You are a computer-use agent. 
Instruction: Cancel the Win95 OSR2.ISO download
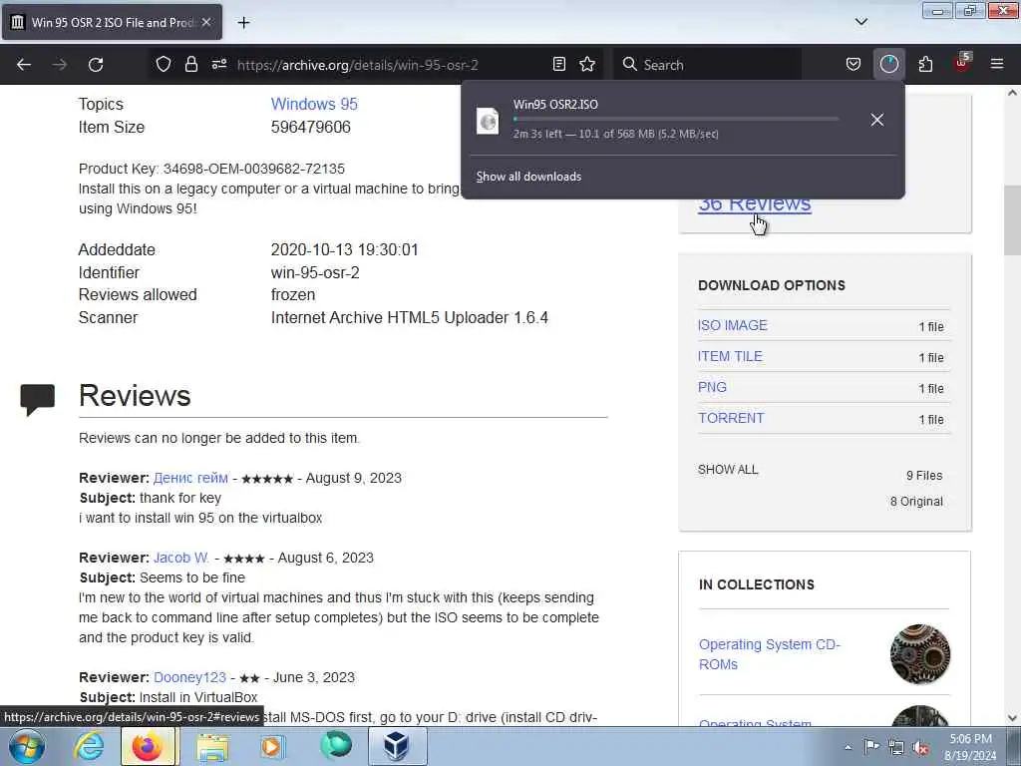(x=877, y=120)
